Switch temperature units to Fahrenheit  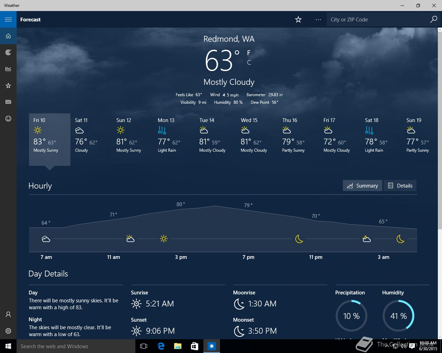(x=249, y=53)
